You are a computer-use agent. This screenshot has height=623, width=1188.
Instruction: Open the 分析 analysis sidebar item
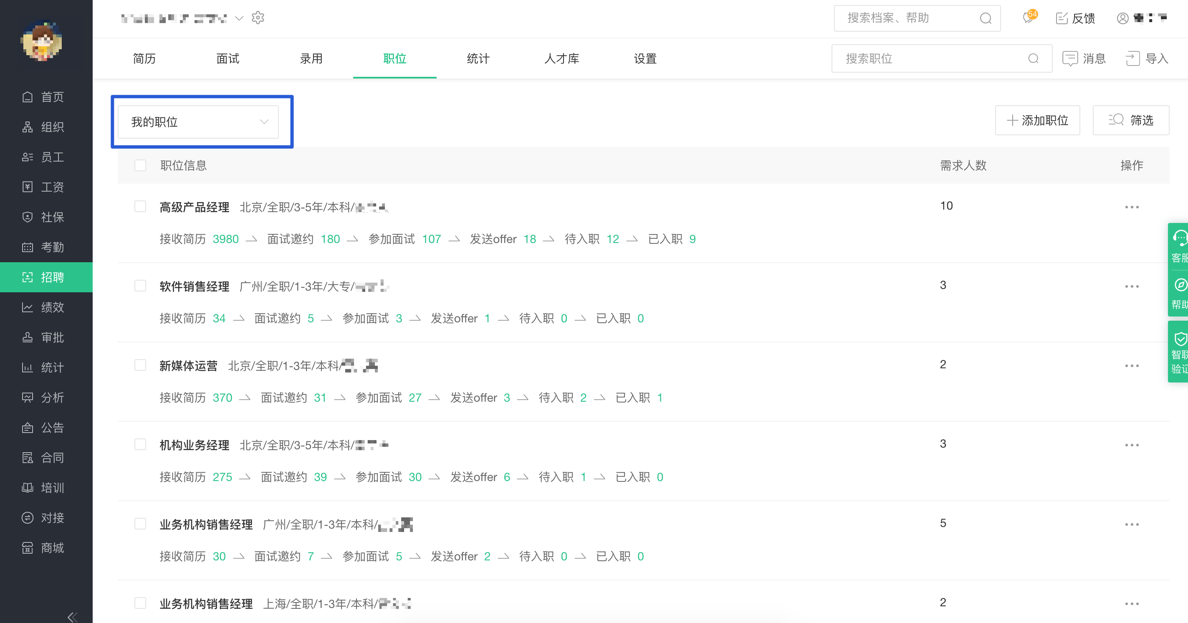pos(46,398)
